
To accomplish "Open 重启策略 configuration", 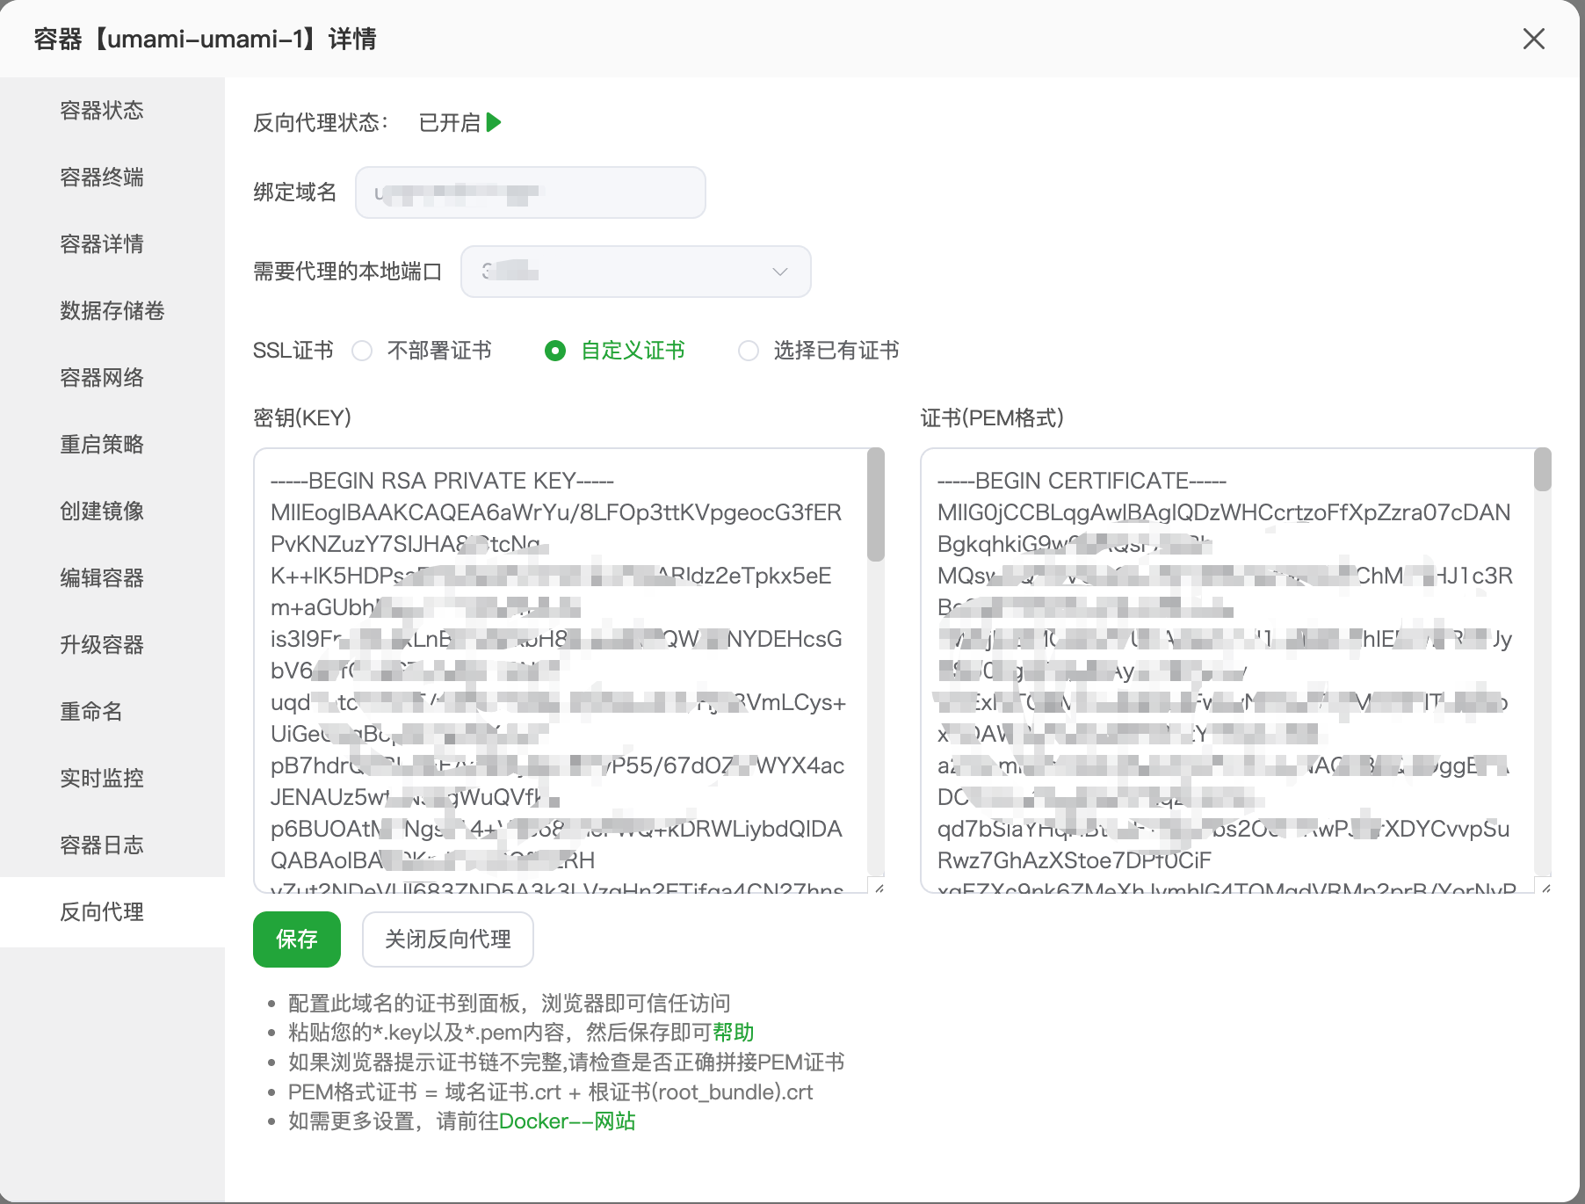I will (101, 445).
